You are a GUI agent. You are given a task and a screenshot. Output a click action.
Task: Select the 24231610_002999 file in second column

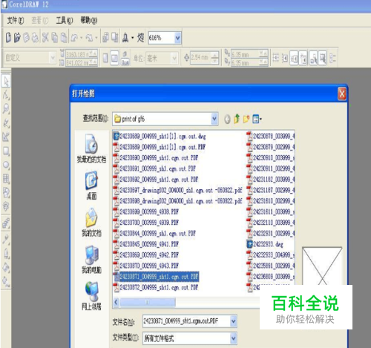tap(271, 201)
